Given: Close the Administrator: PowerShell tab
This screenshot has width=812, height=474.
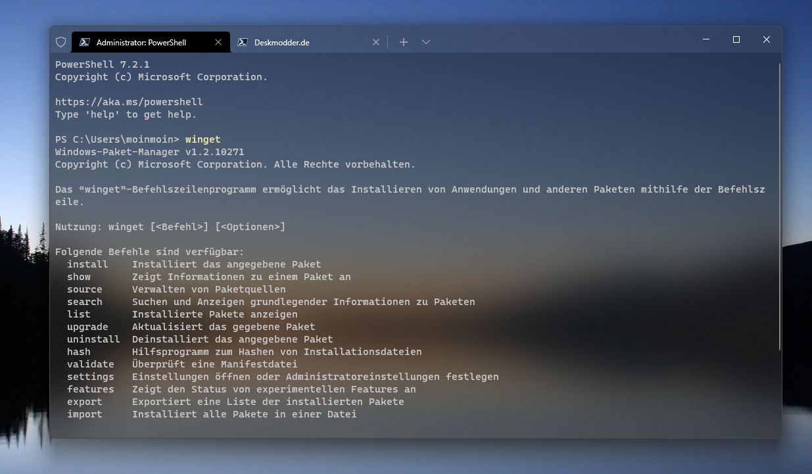Looking at the screenshot, I should [218, 42].
